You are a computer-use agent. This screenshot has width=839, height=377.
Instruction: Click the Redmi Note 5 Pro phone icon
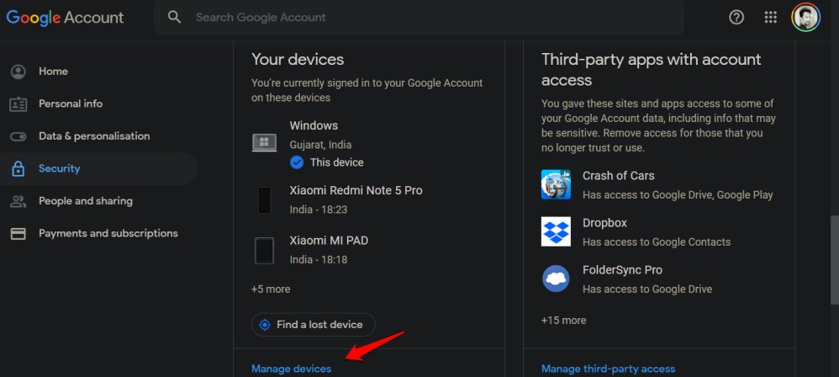click(264, 200)
